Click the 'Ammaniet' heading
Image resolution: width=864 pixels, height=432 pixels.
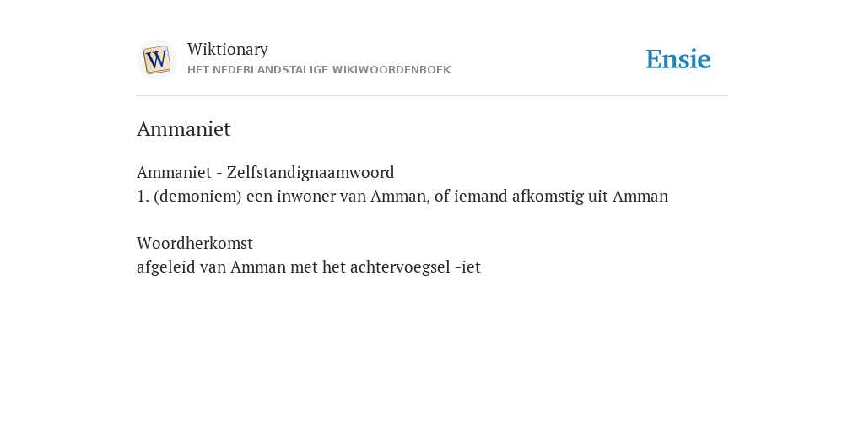(x=183, y=129)
